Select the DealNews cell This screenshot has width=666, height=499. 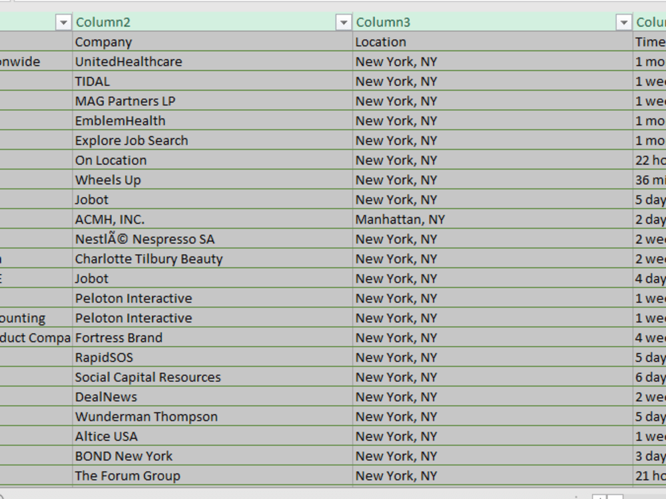coord(212,397)
